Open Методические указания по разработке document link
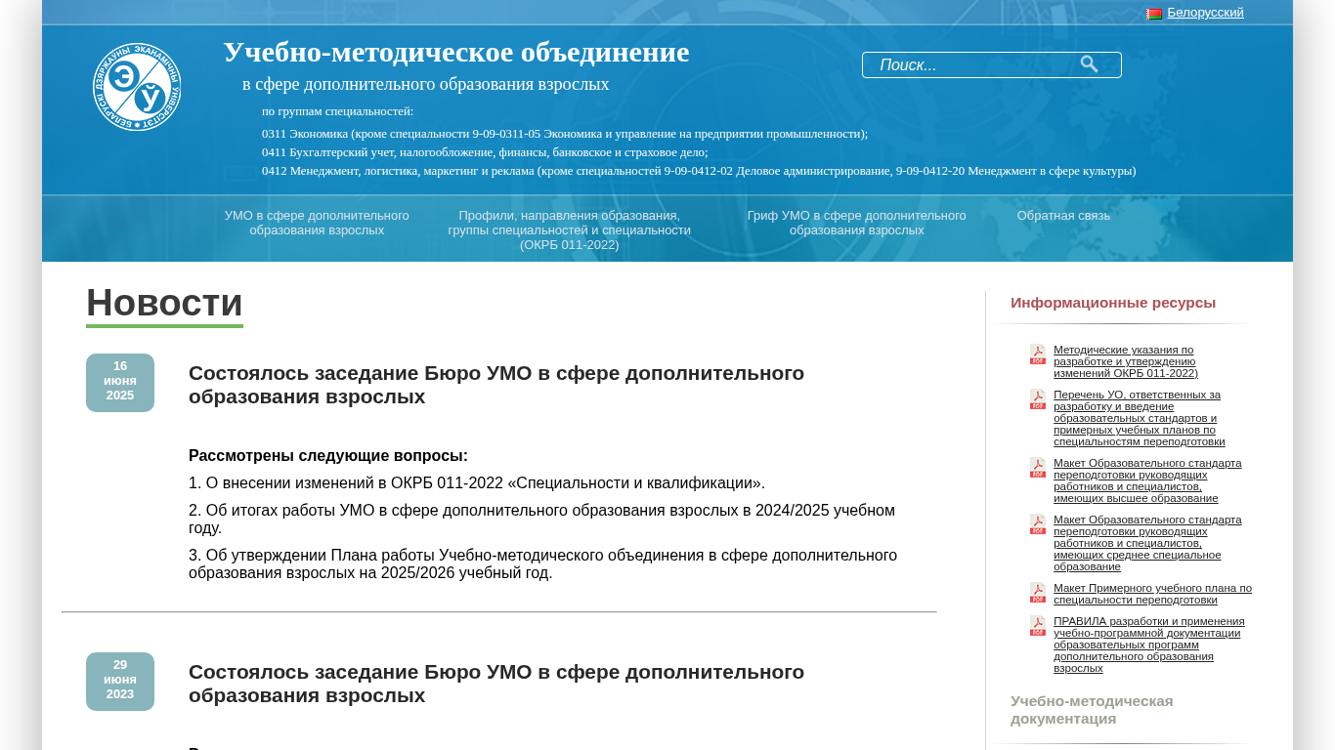The height and width of the screenshot is (750, 1335). tap(1126, 361)
